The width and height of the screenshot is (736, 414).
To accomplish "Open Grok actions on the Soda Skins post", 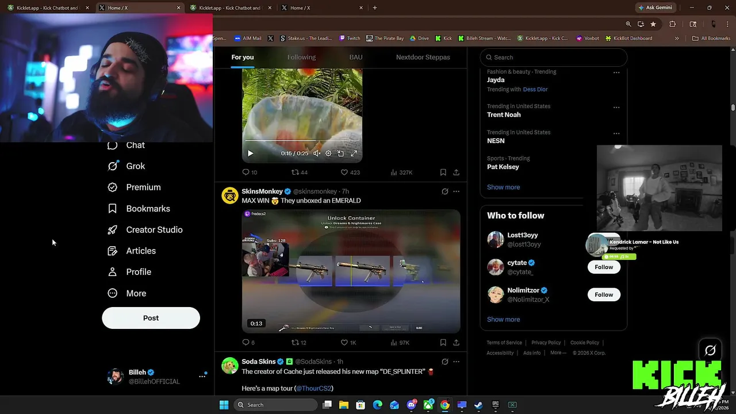I will click(444, 362).
